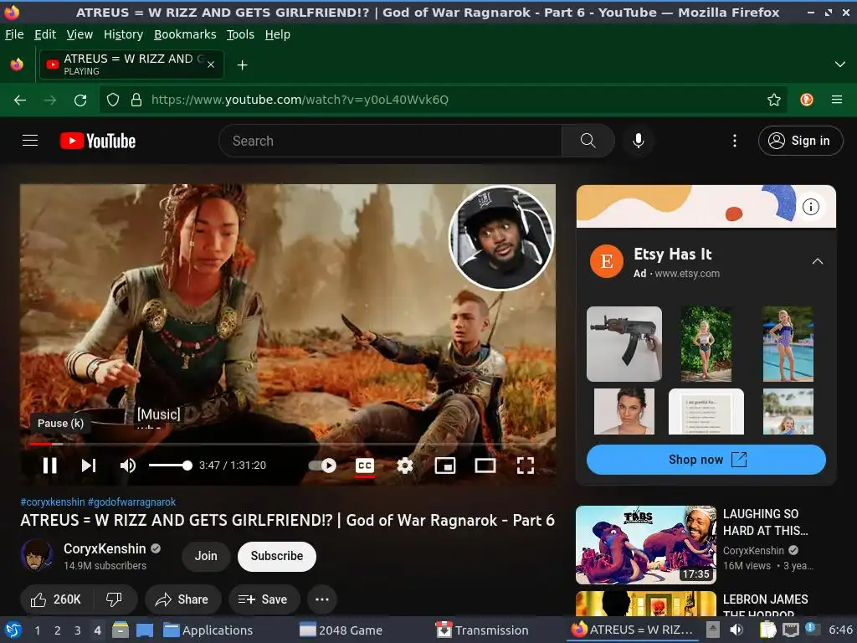Open more actions ellipsis under video

click(322, 599)
